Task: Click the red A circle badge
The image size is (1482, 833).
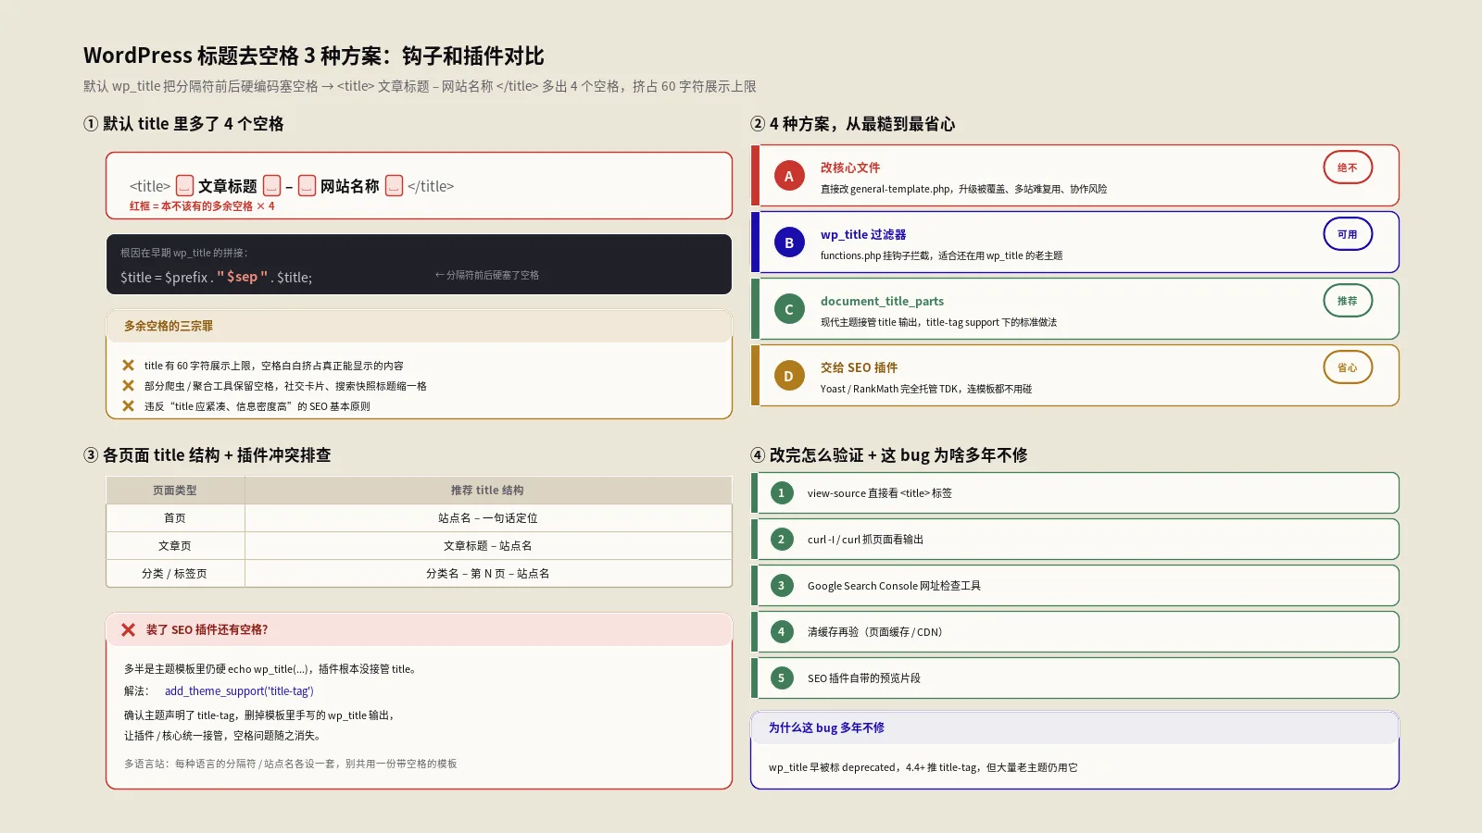Action: pos(789,176)
